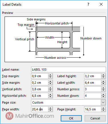Click the Top margin value field
The image size is (108, 124).
point(40,76)
